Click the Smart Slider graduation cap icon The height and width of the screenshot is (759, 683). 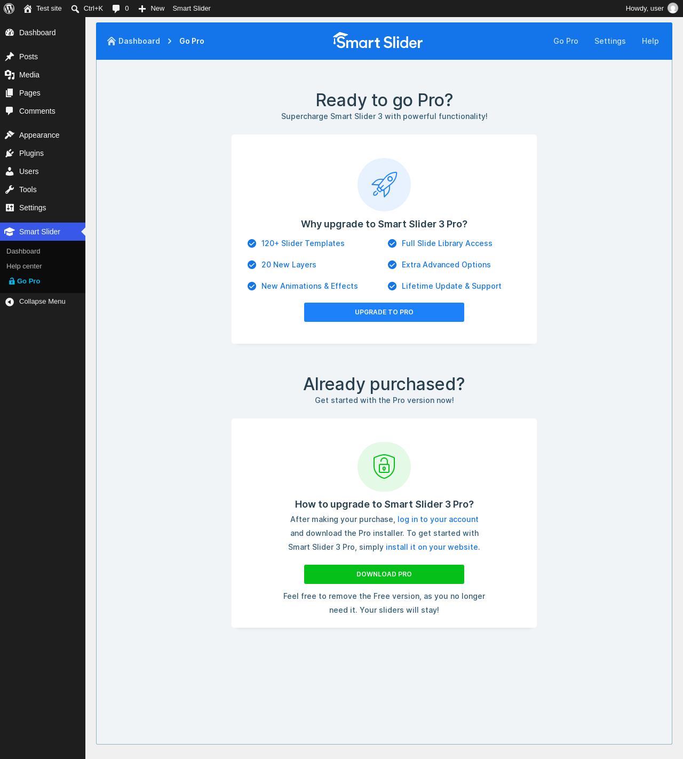coord(10,232)
